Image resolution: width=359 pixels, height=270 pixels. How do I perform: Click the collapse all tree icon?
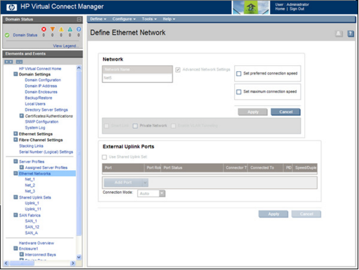19,62
